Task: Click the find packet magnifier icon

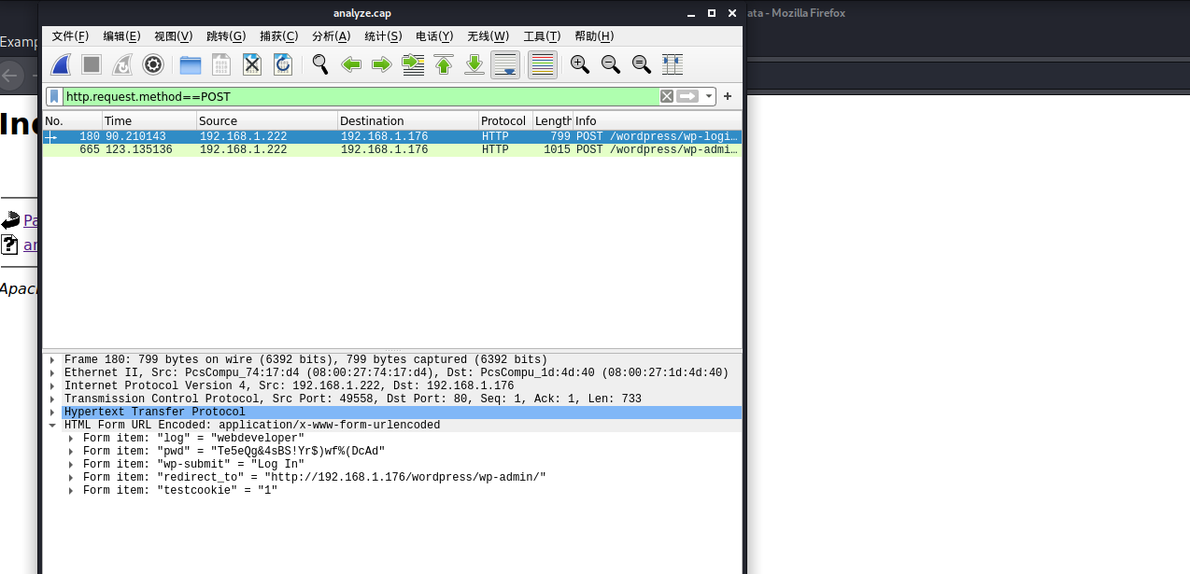Action: (x=320, y=64)
